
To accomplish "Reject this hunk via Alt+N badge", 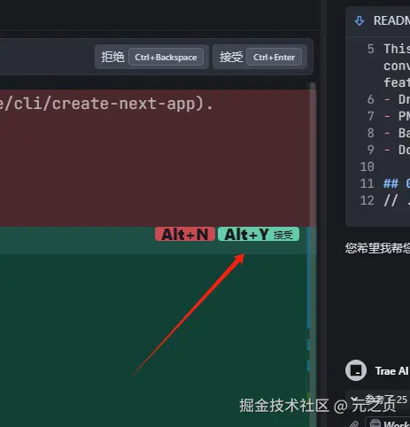I will click(x=185, y=235).
